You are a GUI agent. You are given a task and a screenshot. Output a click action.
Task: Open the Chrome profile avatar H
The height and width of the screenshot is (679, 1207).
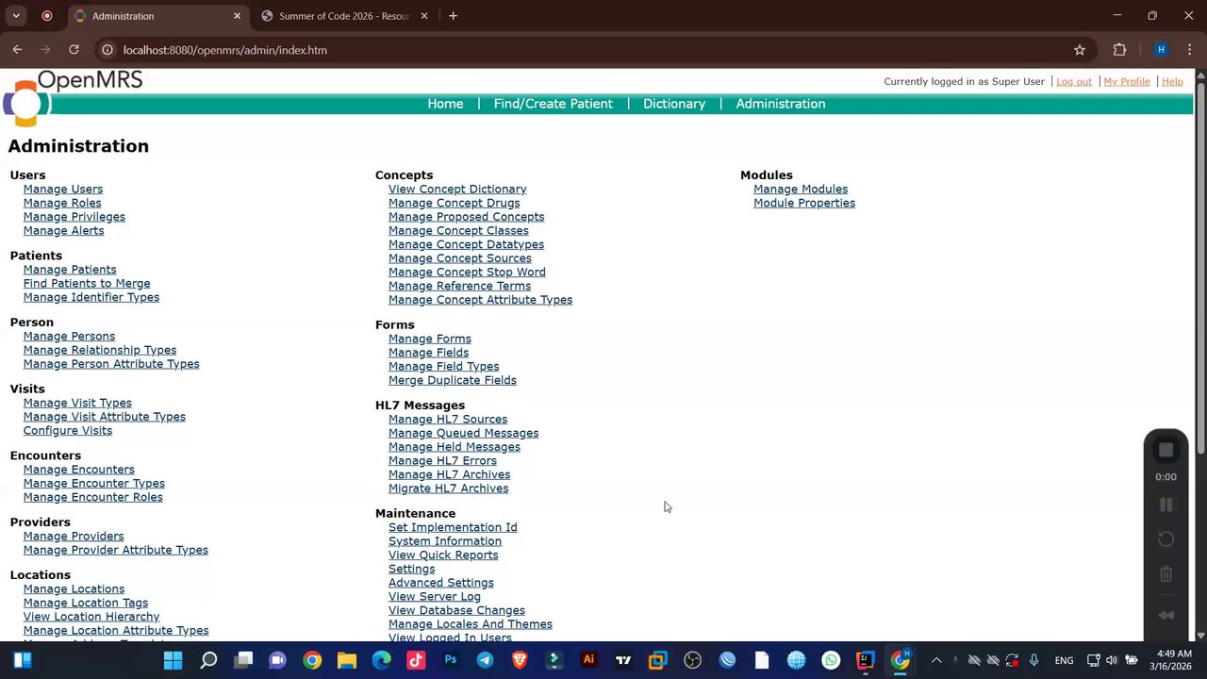click(1161, 50)
